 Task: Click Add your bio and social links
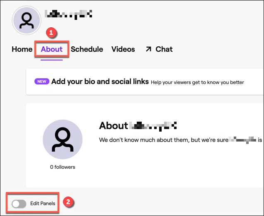click(x=100, y=82)
